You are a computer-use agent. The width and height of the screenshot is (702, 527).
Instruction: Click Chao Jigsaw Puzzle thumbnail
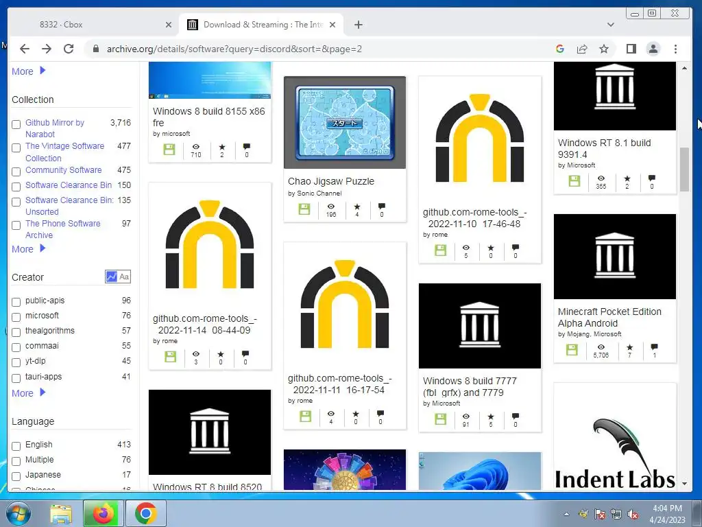345,122
